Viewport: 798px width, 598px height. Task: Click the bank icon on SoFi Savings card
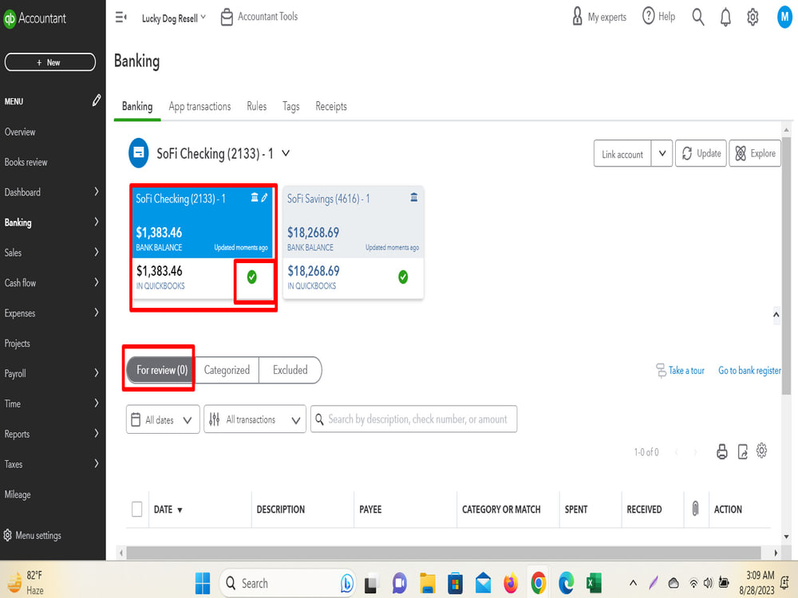[x=413, y=197]
